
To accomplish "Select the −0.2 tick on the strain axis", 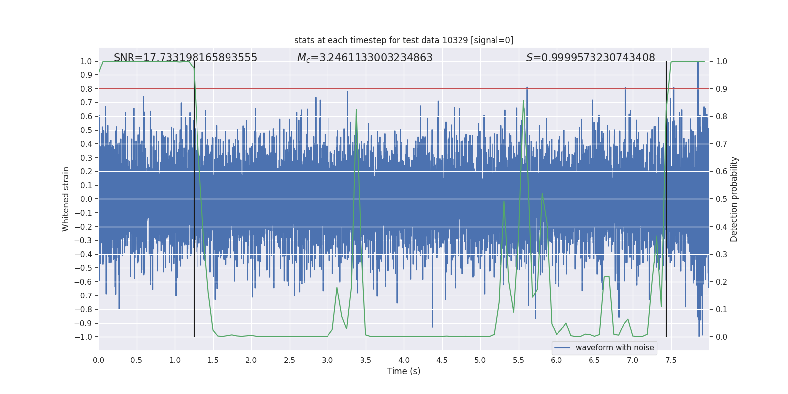I will (x=83, y=227).
